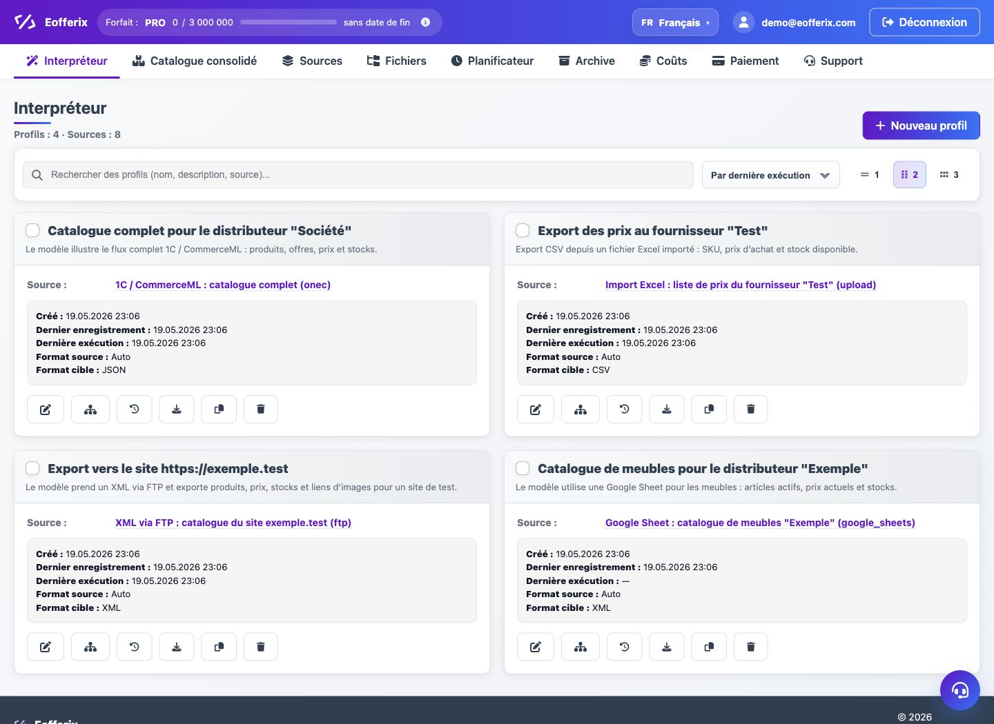
Task: Show history for meubles "Exemple" profile
Action: click(x=625, y=647)
